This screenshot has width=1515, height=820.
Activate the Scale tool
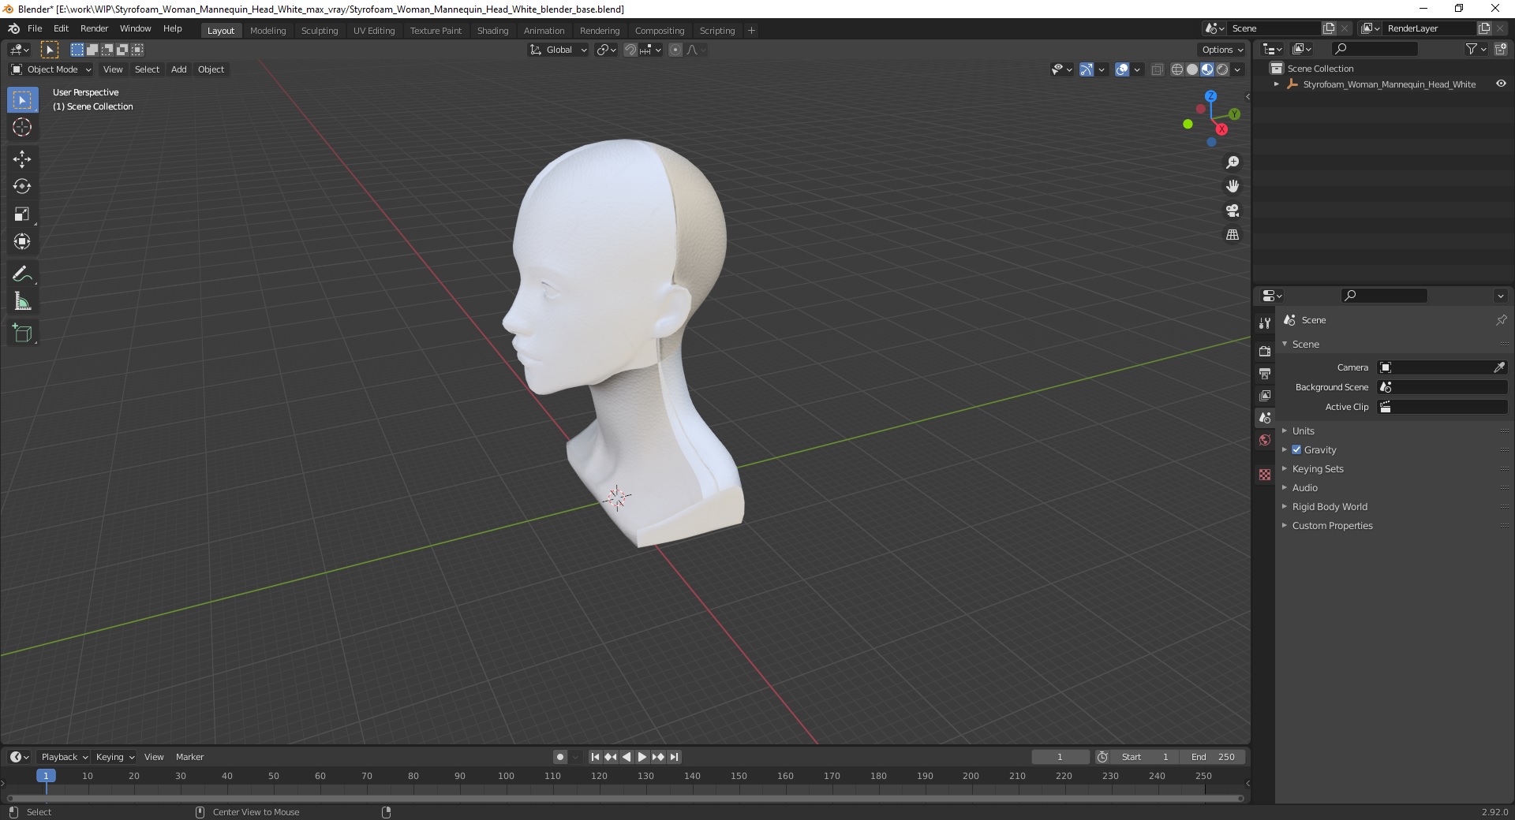pyautogui.click(x=22, y=214)
